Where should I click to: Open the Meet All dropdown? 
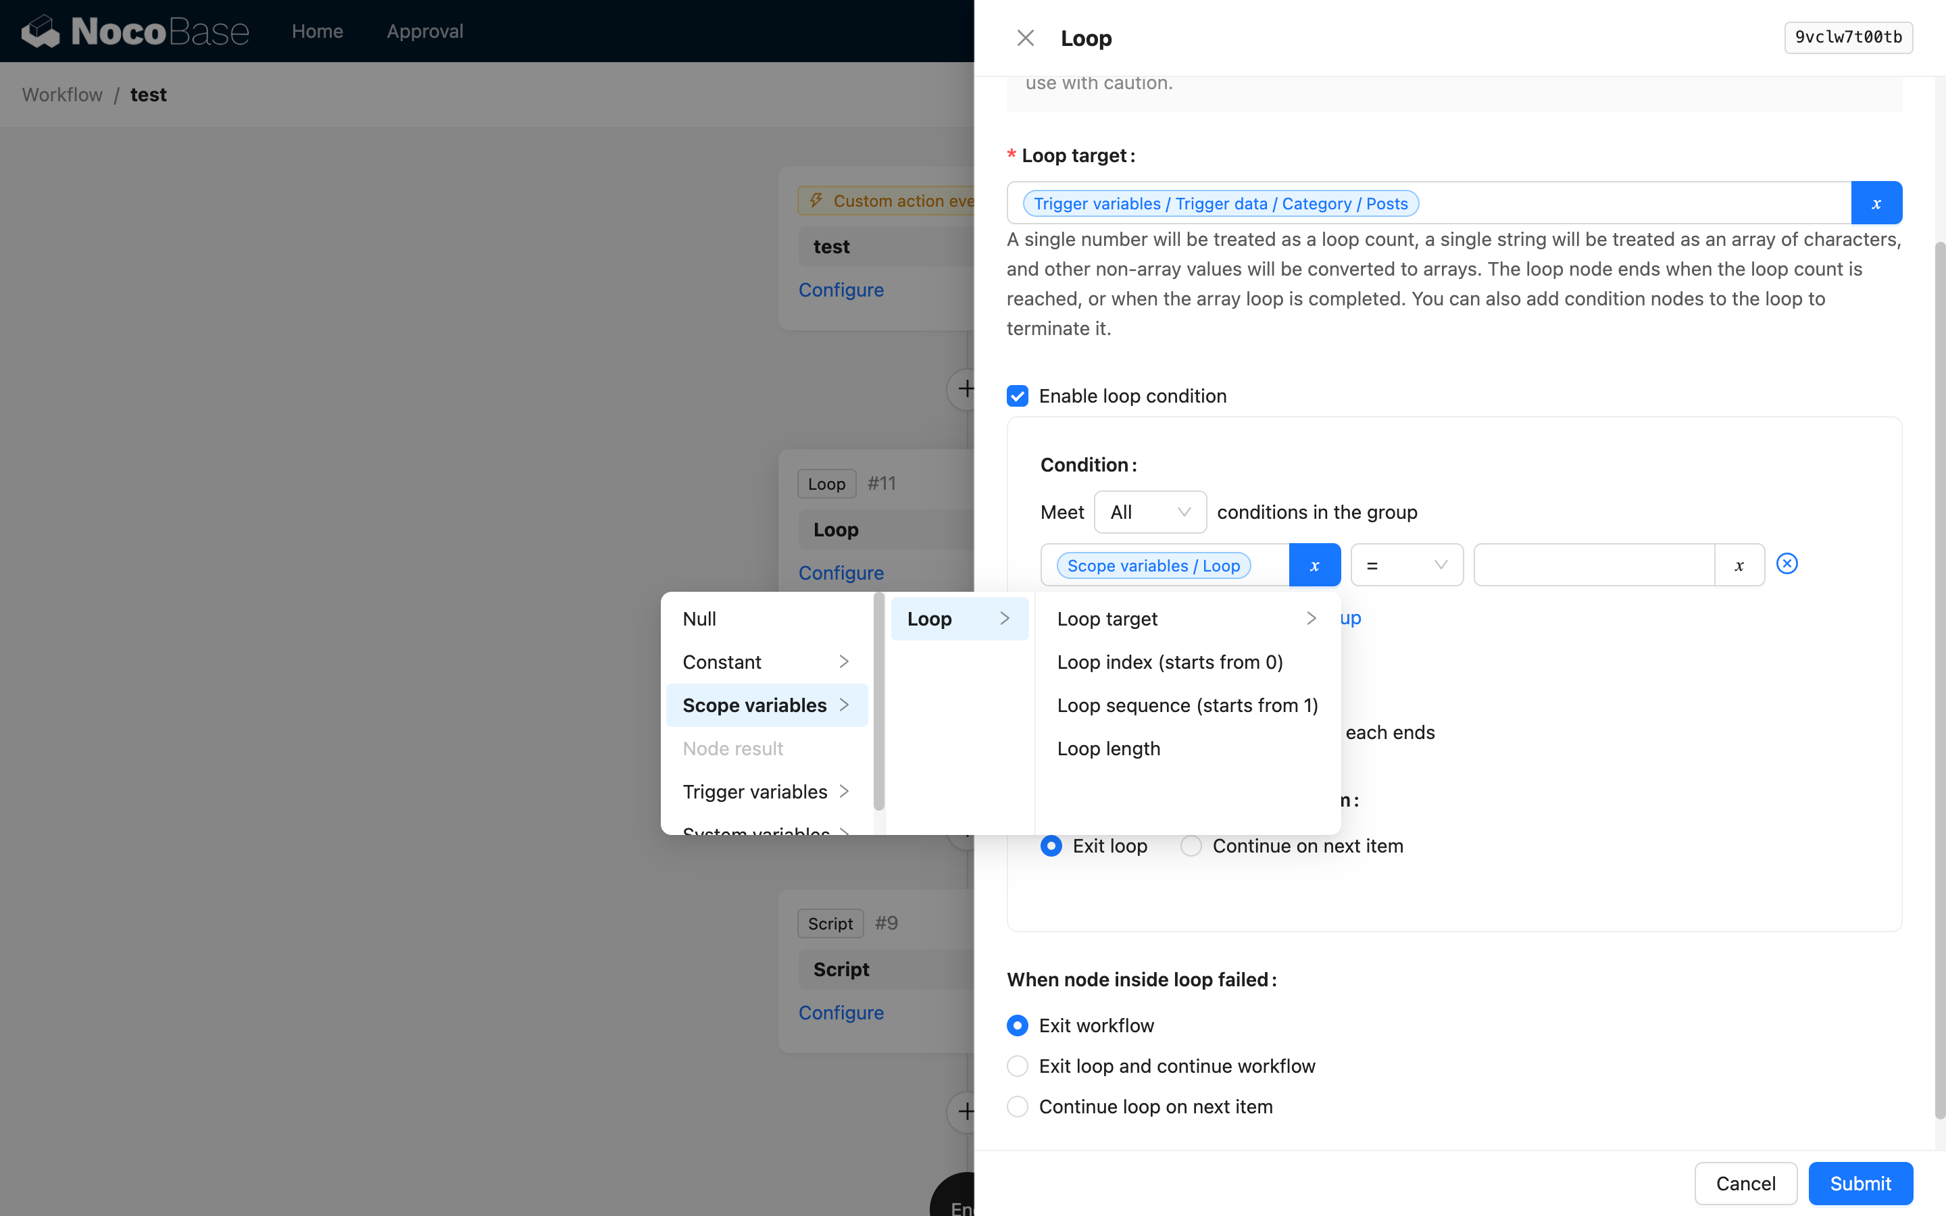pyautogui.click(x=1149, y=512)
